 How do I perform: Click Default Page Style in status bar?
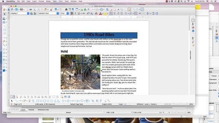coord(77,104)
